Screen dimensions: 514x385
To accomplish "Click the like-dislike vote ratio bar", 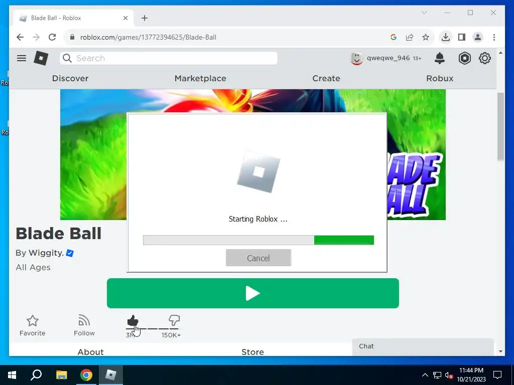I will tap(153, 329).
